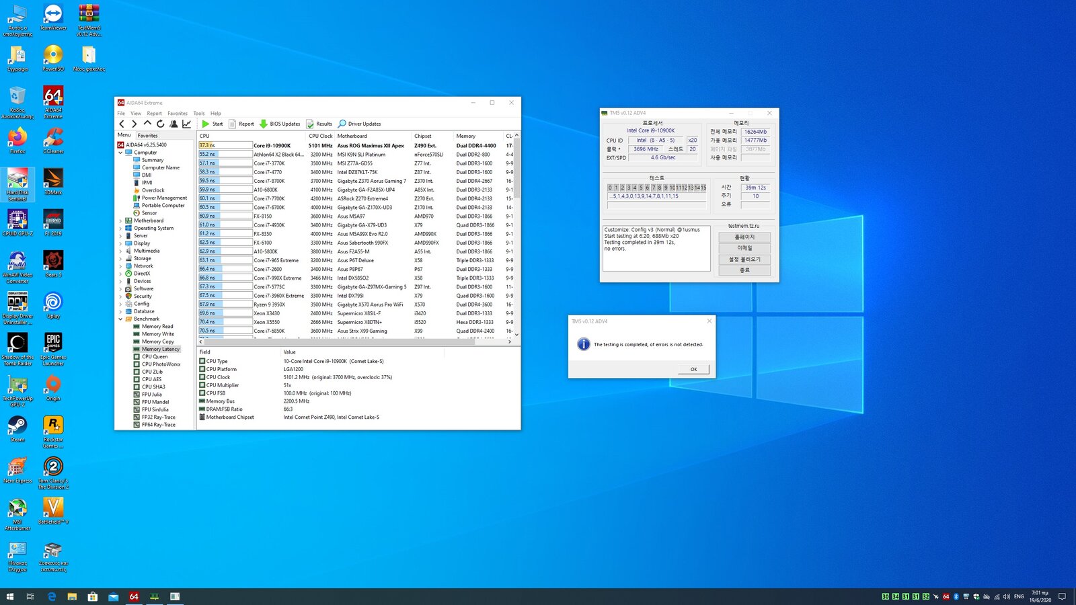Open the Tools menu in AIDA64
Image resolution: width=1076 pixels, height=605 pixels.
(x=199, y=113)
